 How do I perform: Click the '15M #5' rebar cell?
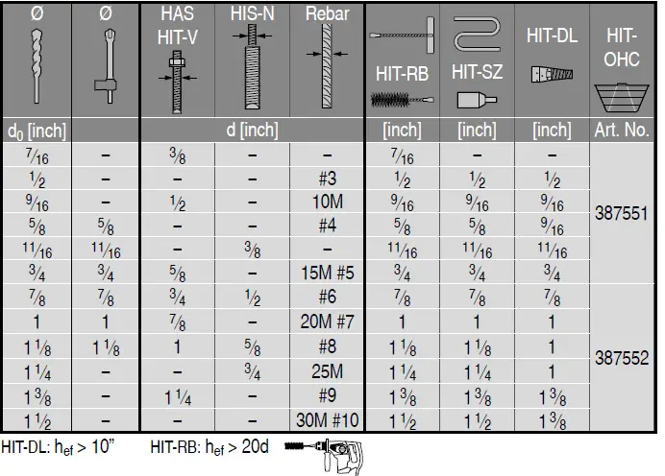click(327, 273)
